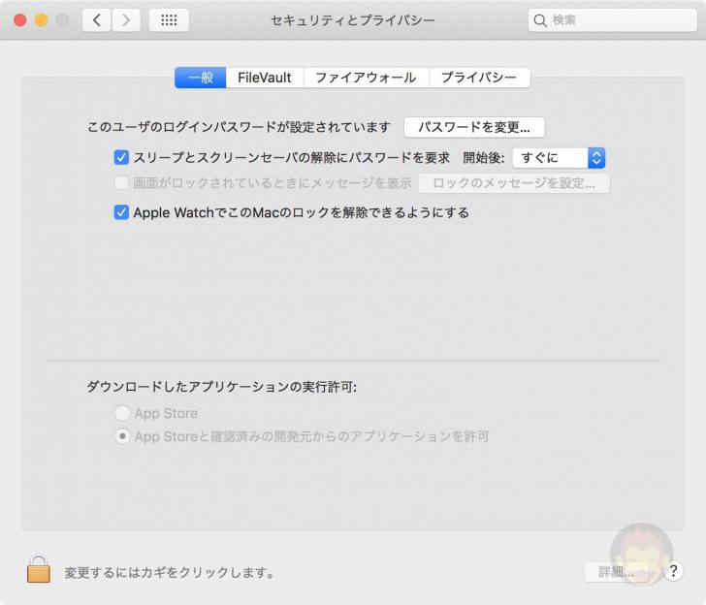The height and width of the screenshot is (605, 706).
Task: Open help with the question mark button
Action: (x=673, y=571)
